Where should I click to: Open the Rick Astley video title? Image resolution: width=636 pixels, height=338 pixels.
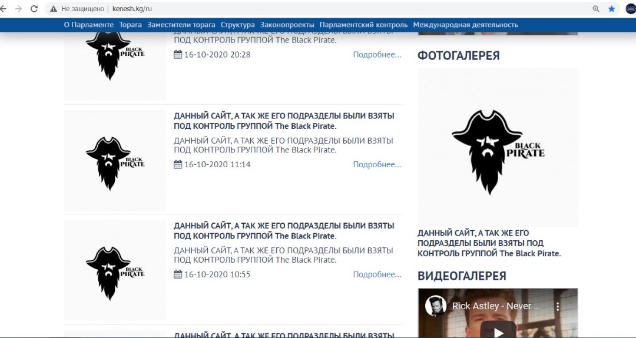[496, 306]
